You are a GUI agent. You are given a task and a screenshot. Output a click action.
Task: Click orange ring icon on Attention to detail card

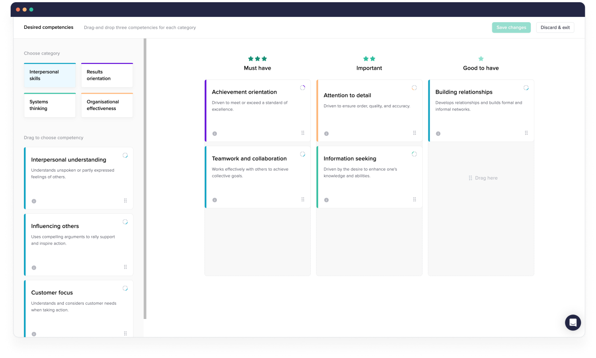coord(414,88)
